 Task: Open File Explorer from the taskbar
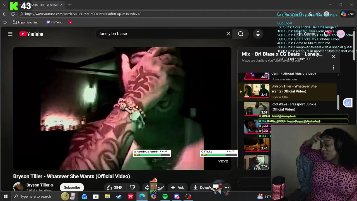point(107,197)
